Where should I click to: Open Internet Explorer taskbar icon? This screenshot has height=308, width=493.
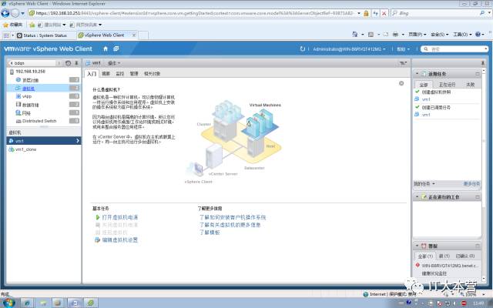pyautogui.click(x=27, y=303)
